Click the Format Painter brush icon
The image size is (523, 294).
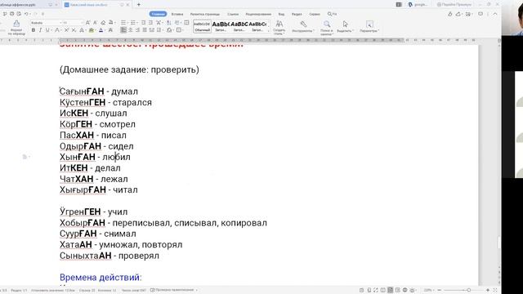pos(16,24)
